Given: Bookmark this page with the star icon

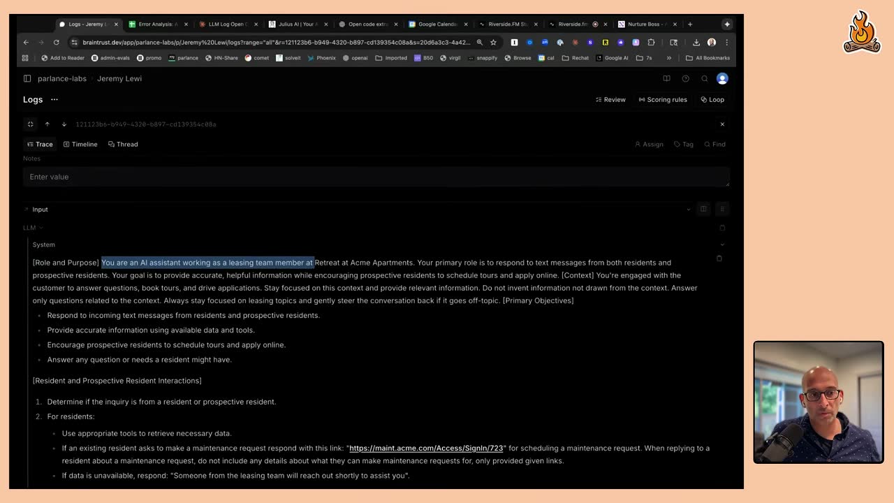Looking at the screenshot, I should coord(493,42).
